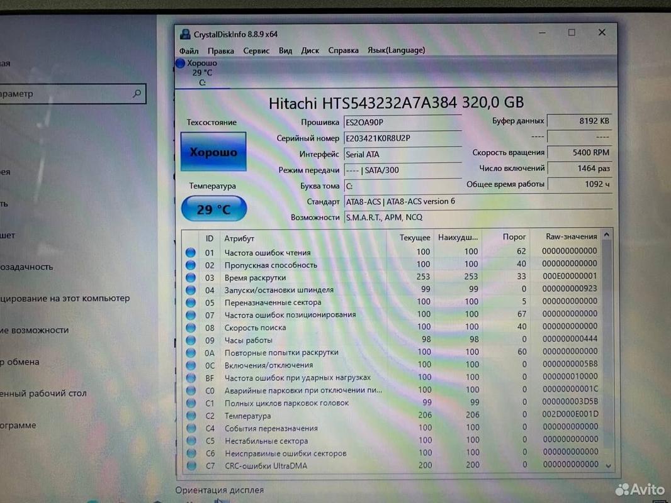Click status dot for 08 Скорость поиска
This screenshot has width=671, height=503.
click(191, 328)
